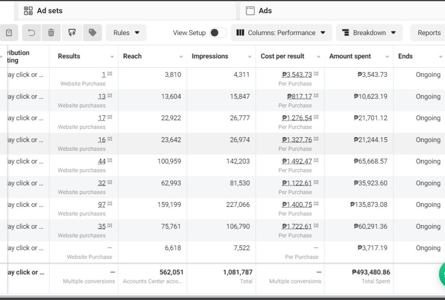Sort by Amount spent header
The image size is (445, 300).
(350, 56)
